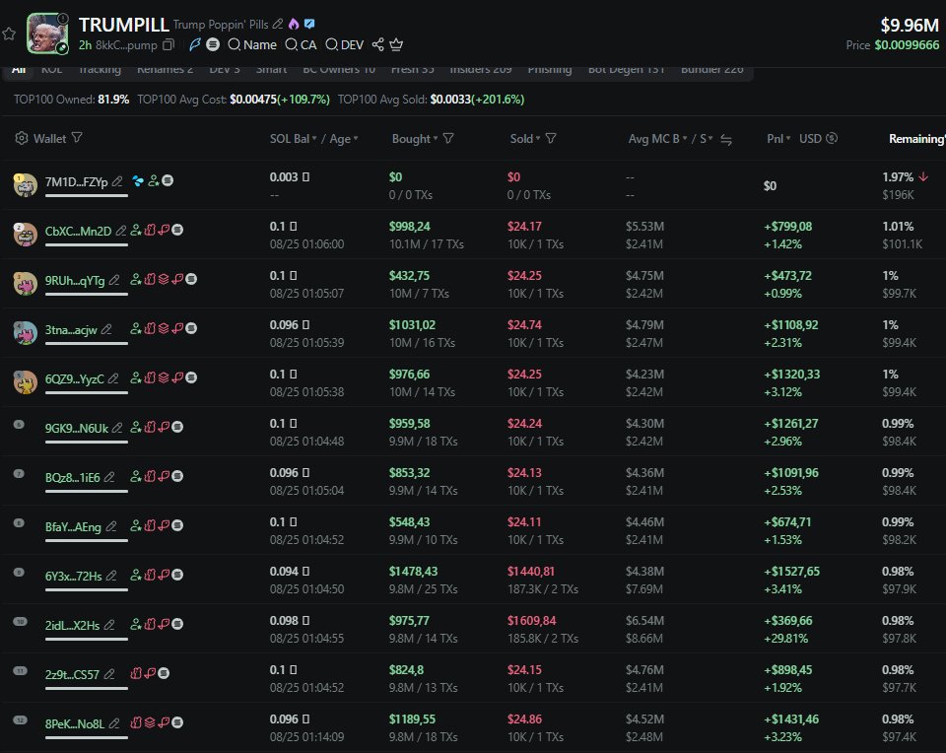Screen dimensions: 946x753
Task: Sort by Pnl column
Action: pyautogui.click(x=778, y=139)
